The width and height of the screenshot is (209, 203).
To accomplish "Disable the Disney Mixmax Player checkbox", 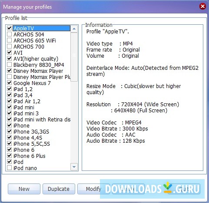I will [10, 71].
